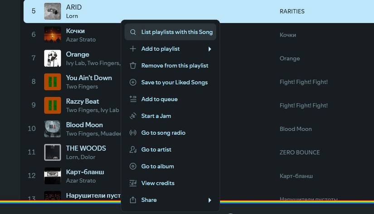The width and height of the screenshot is (374, 214).
Task: Open the RARITIES album link
Action: click(x=292, y=11)
